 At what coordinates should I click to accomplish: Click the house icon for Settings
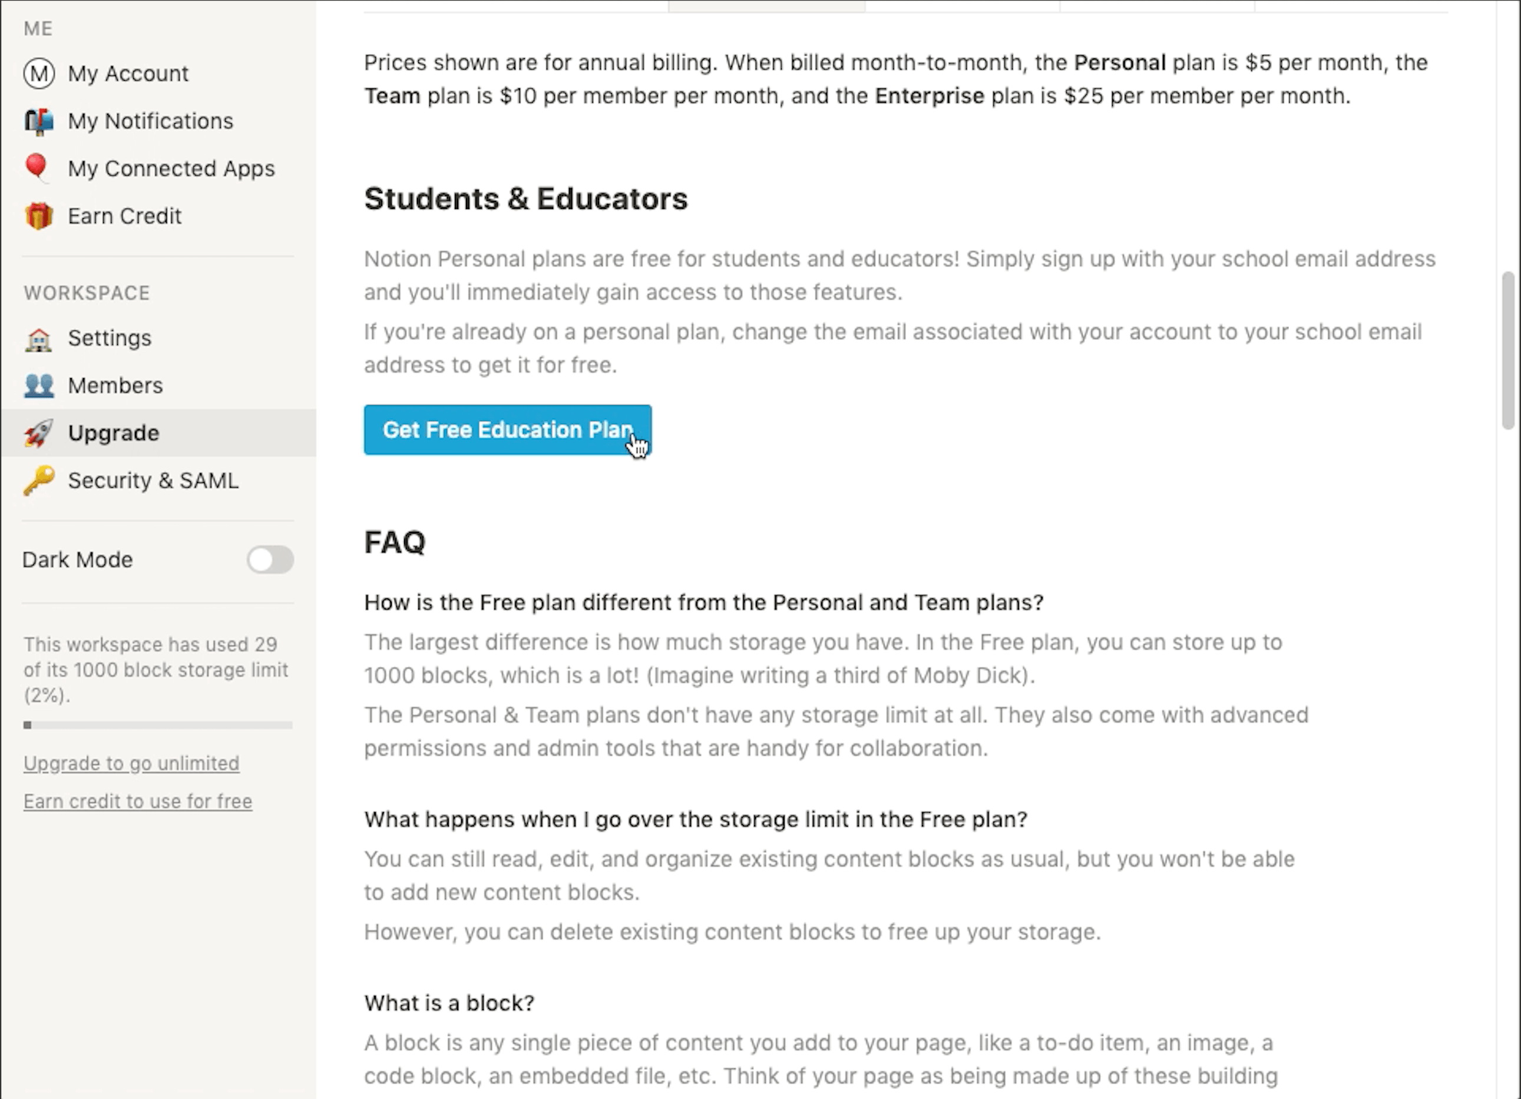point(39,339)
